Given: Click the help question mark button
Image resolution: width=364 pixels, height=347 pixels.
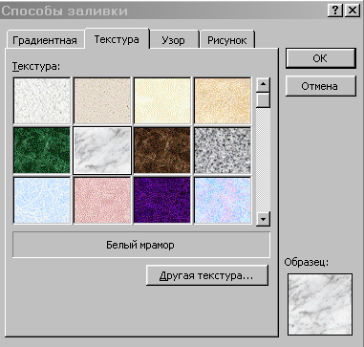Looking at the screenshot, I should pyautogui.click(x=335, y=11).
